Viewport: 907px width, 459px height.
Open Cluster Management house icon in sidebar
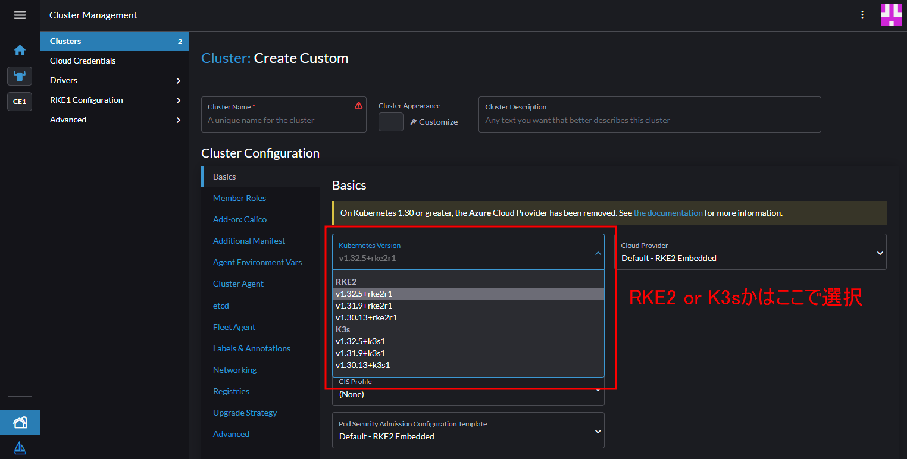20,423
